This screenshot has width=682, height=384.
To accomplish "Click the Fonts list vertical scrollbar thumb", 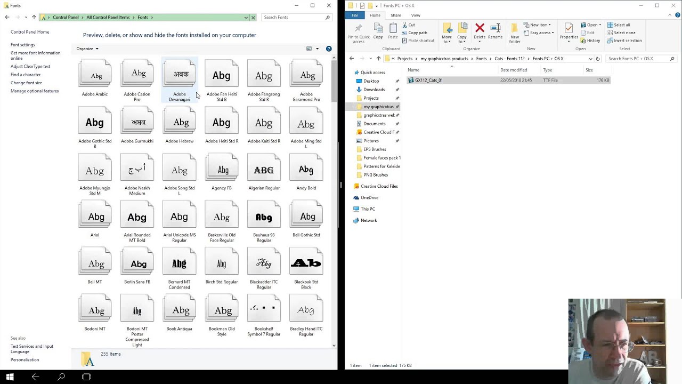I will click(x=334, y=81).
